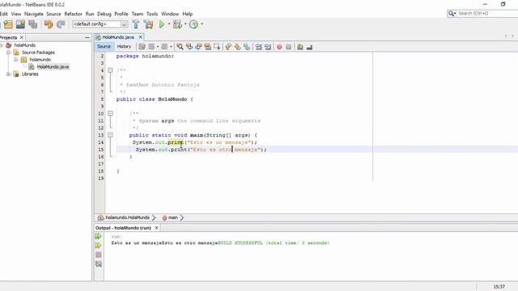
Task: Click the Redo toolbar icon
Action: click(61, 24)
